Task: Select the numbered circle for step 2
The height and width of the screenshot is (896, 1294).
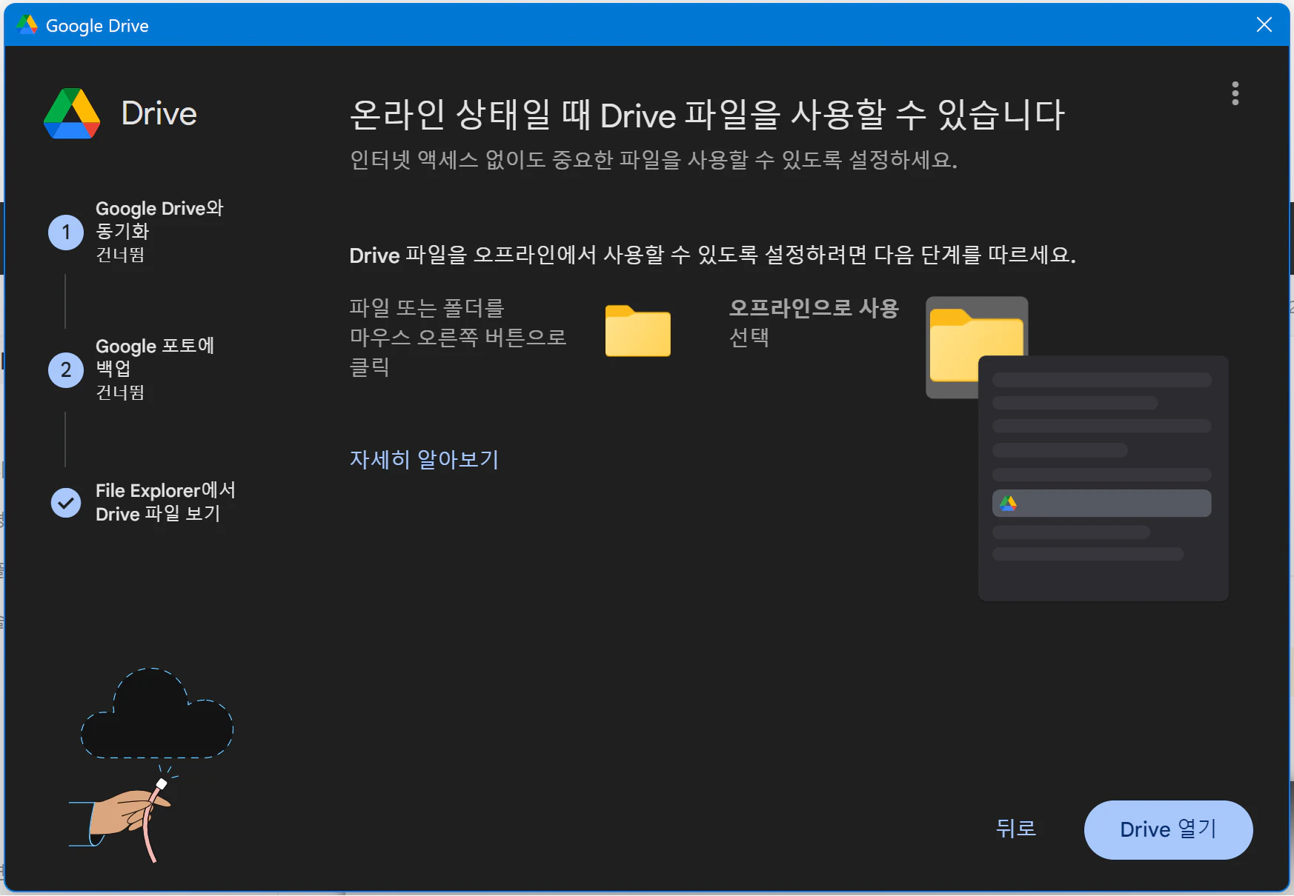Action: pos(65,370)
